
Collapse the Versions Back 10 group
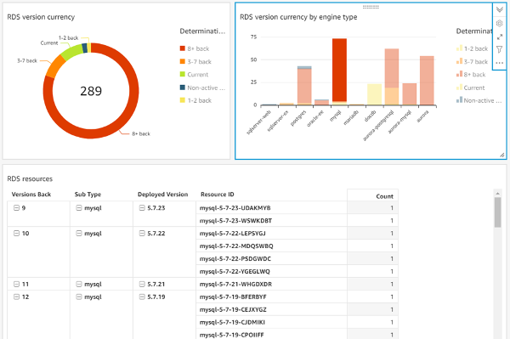pyautogui.click(x=16, y=233)
